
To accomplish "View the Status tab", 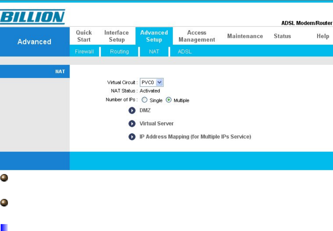I will point(282,36).
